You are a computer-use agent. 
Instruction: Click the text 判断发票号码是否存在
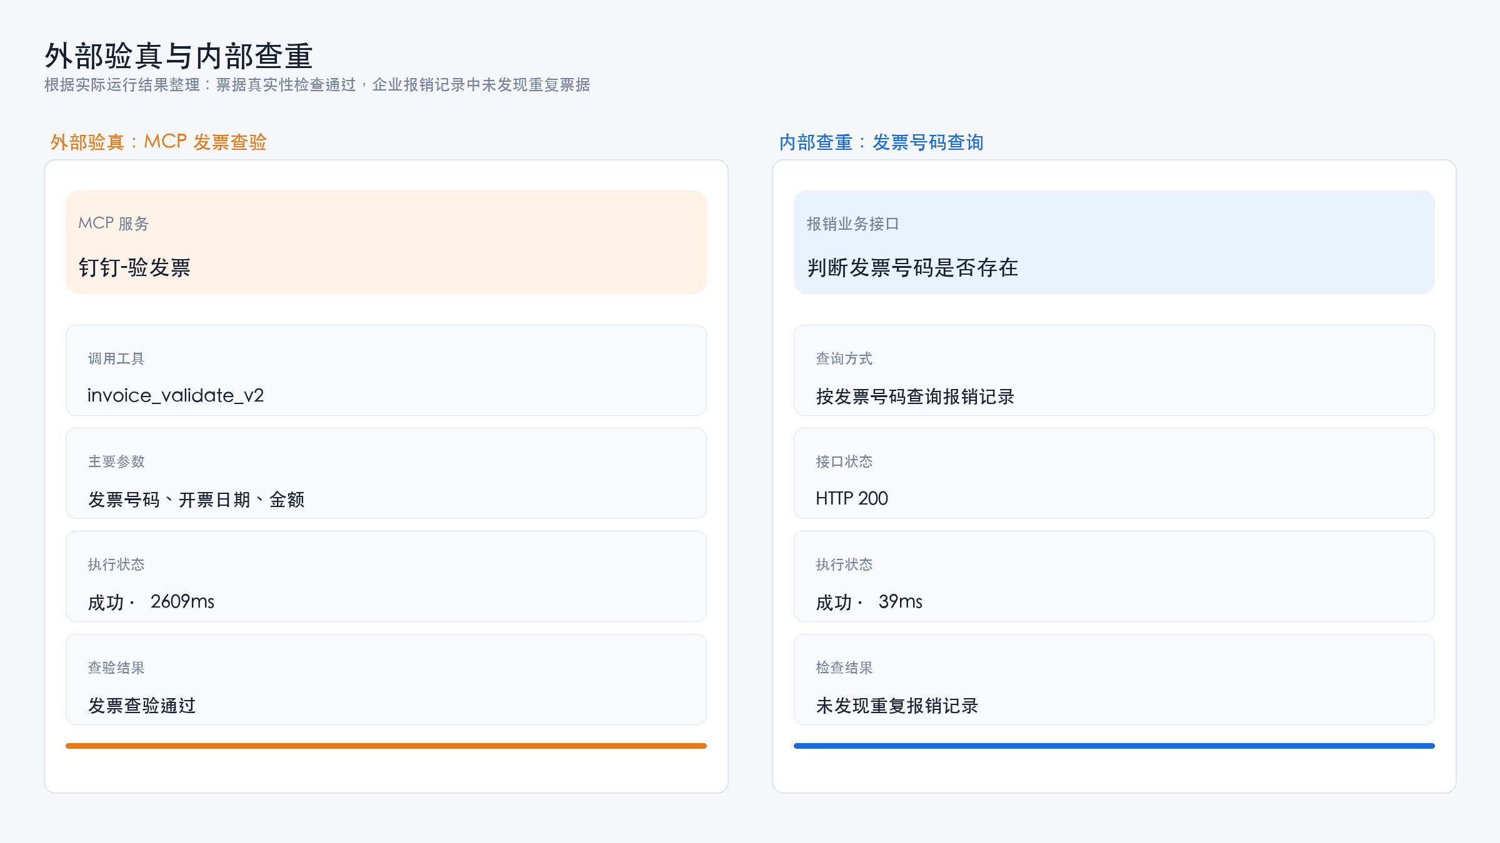coord(912,267)
